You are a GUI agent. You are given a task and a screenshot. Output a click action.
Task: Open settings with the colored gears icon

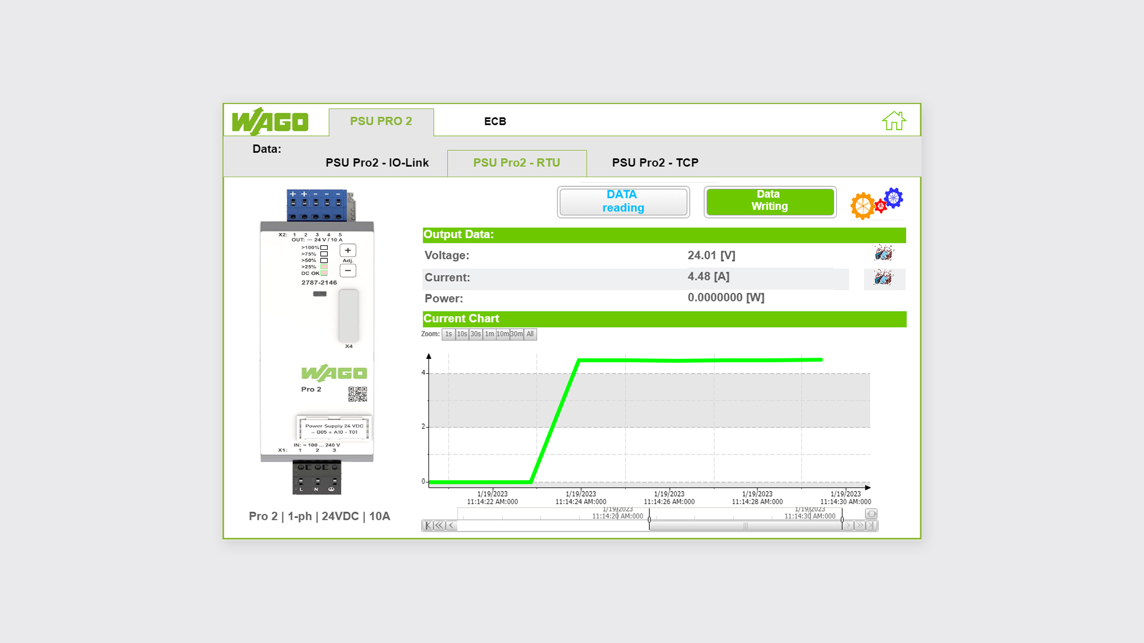pos(876,203)
